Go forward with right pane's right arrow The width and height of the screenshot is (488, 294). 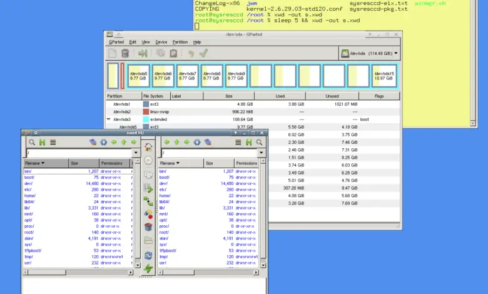(186, 142)
